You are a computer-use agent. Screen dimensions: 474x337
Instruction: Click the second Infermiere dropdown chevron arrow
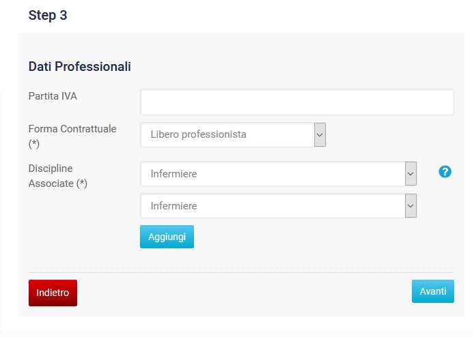410,206
